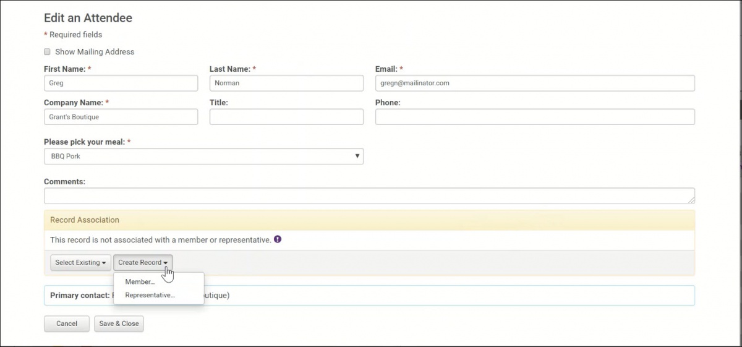Focus the Last Name field containing Norman
The image size is (742, 347).
(x=286, y=83)
